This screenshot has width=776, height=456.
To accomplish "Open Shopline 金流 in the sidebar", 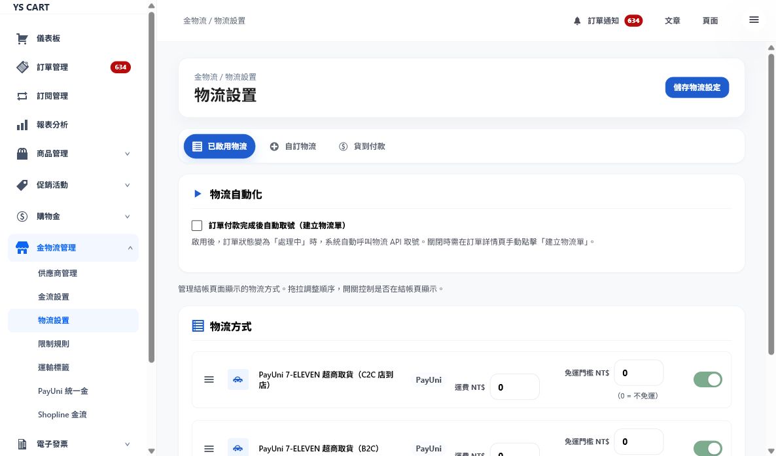I will coord(62,415).
